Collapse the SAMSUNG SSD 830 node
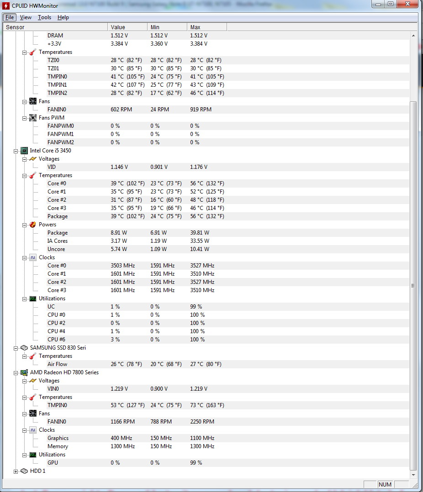Viewport: 423px width, 492px height. click(x=16, y=348)
